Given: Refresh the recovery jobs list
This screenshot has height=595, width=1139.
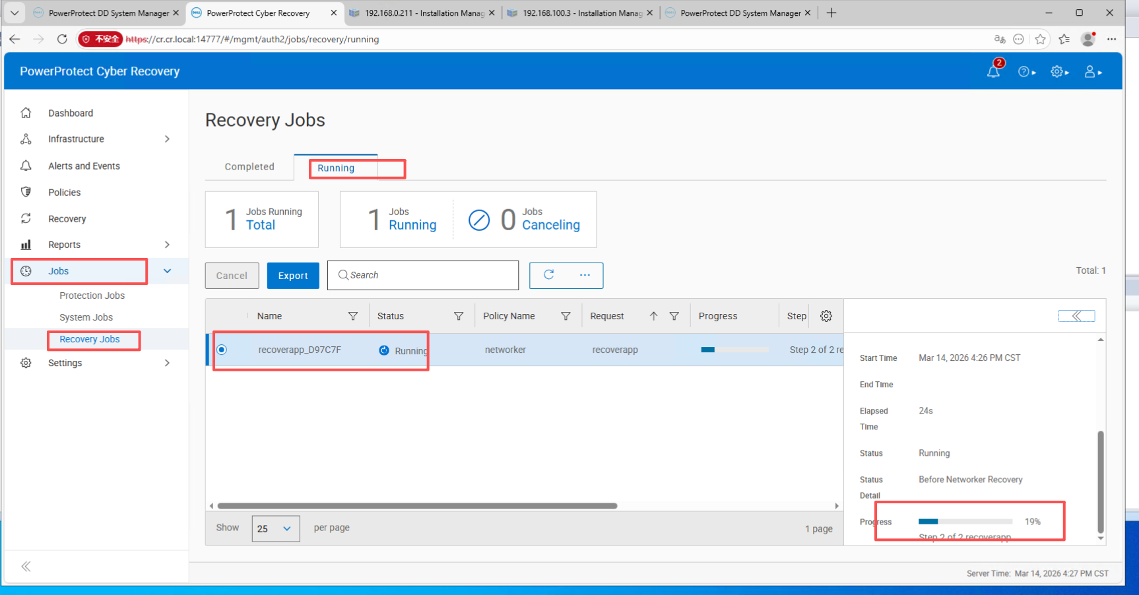Looking at the screenshot, I should tap(548, 275).
